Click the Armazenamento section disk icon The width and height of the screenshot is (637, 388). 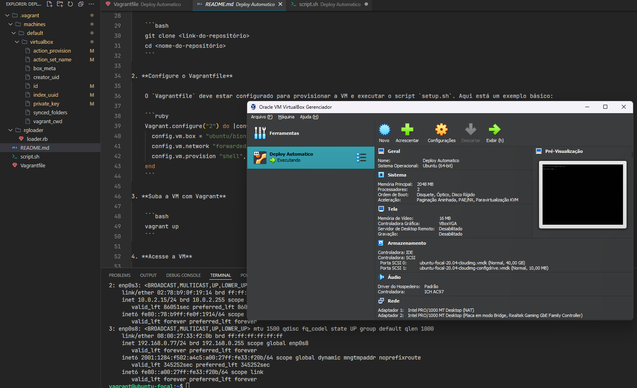tap(381, 243)
